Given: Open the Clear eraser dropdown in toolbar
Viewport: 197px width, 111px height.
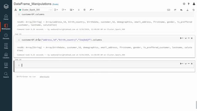Looking at the screenshot, I should (x=91, y=10).
